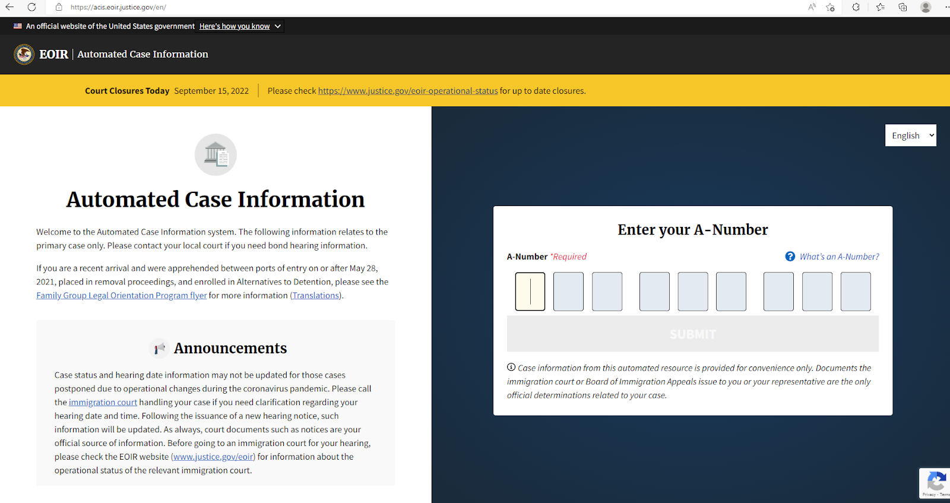Click the user profile avatar icon
The height and width of the screenshot is (503, 950).
(926, 7)
